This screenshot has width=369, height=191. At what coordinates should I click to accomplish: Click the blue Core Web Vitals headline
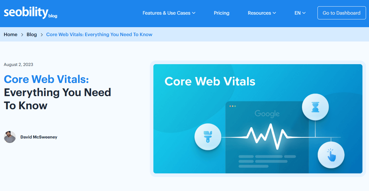(x=46, y=79)
